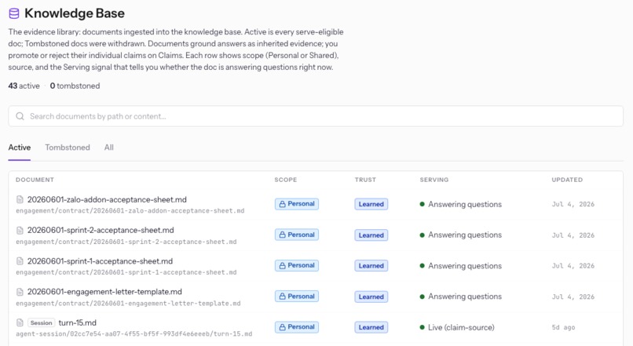
Task: Switch to the Active tab
Action: 20,148
